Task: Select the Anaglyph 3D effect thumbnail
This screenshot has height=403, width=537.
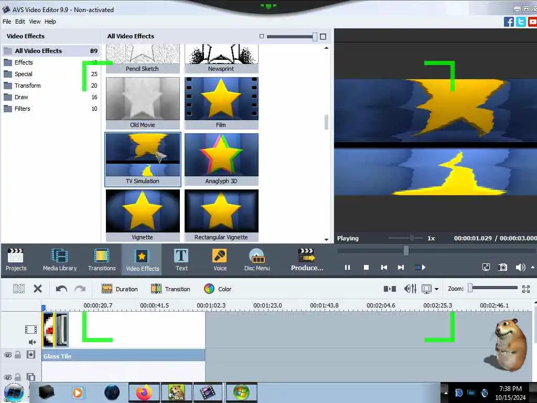Action: (221, 160)
